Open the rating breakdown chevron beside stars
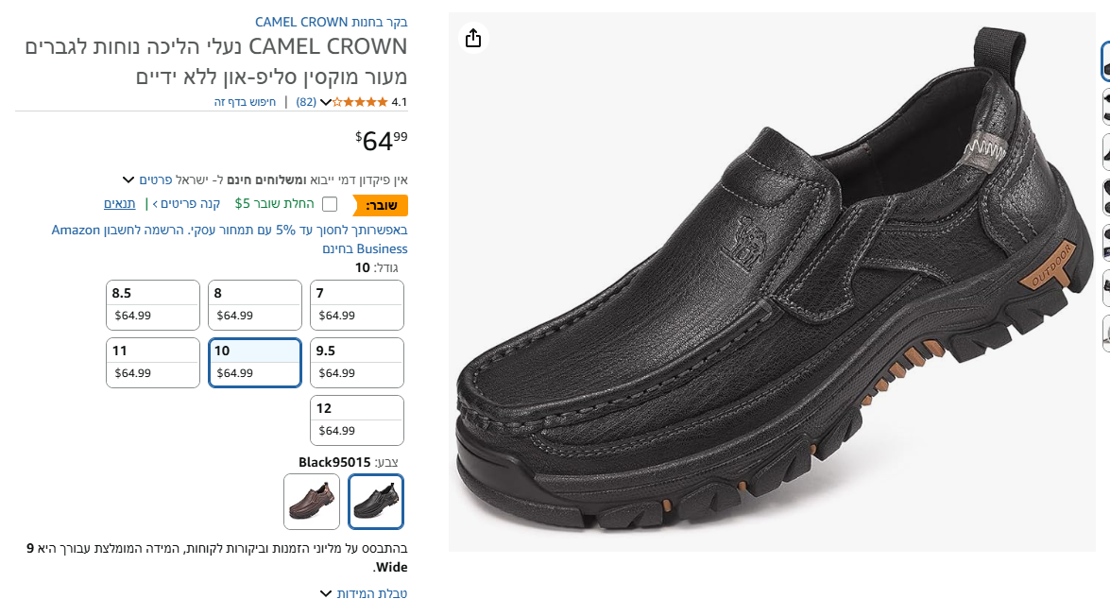The image size is (1110, 599). click(326, 102)
